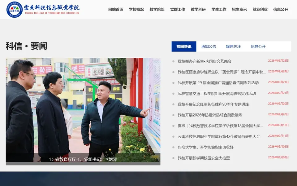Image resolution: width=297 pixels, height=186 pixels.
Task: Open article 智慧交通工程学院消防站实践活动
Action: [217, 94]
